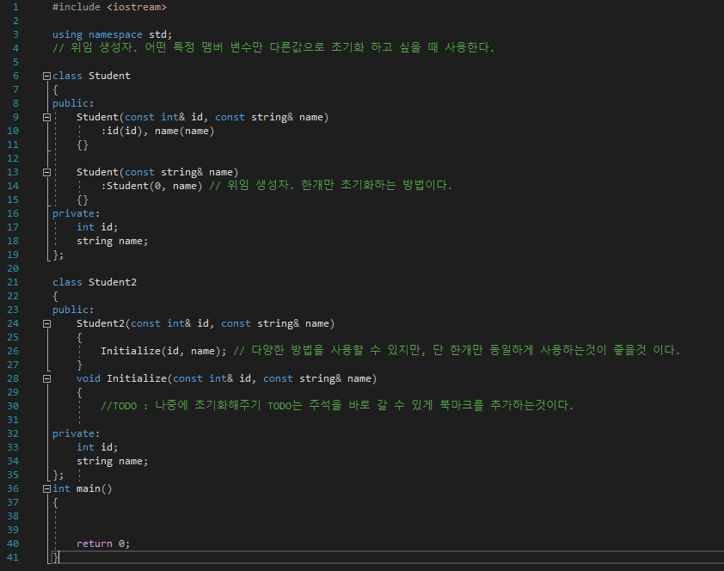This screenshot has height=571, width=724.
Task: Click 'private:' on line 32
Action: point(76,433)
